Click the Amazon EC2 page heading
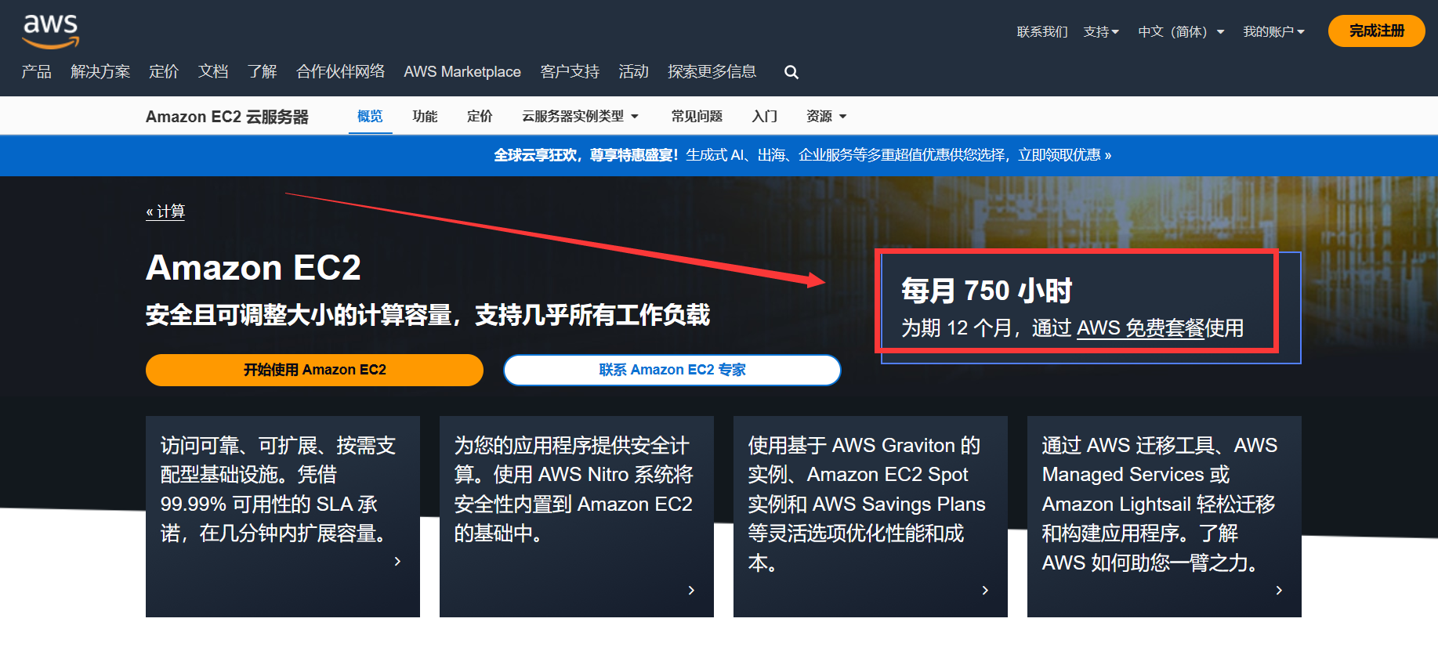Screen dimensions: 1438x651 (x=253, y=268)
